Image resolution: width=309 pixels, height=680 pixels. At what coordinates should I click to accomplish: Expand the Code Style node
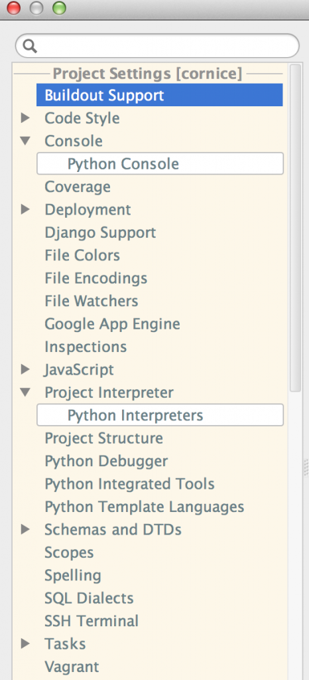[26, 118]
